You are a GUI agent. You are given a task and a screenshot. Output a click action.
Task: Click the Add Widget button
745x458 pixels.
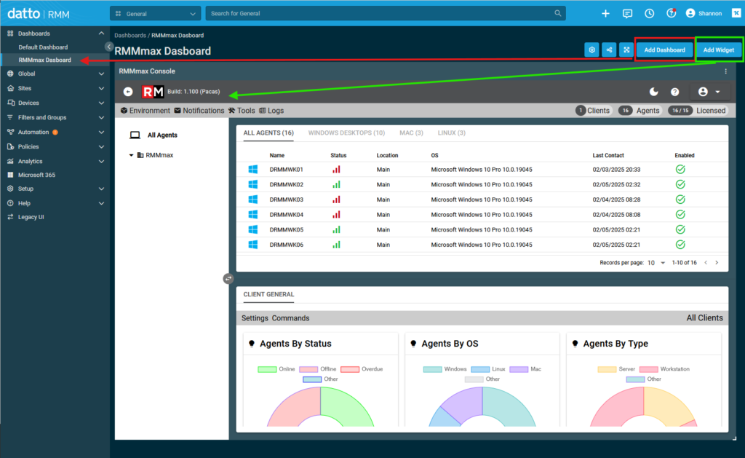pyautogui.click(x=719, y=50)
